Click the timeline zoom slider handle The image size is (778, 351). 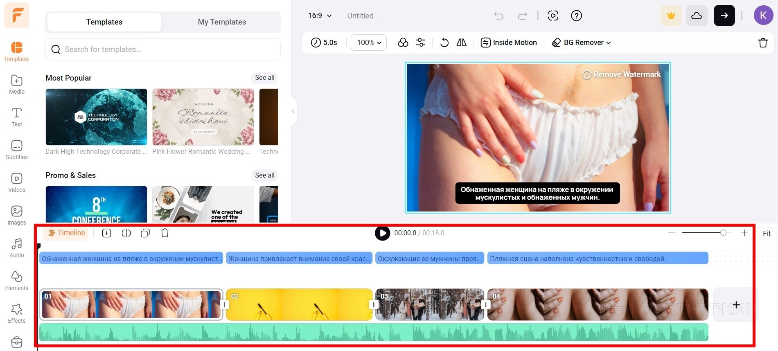[x=723, y=233]
